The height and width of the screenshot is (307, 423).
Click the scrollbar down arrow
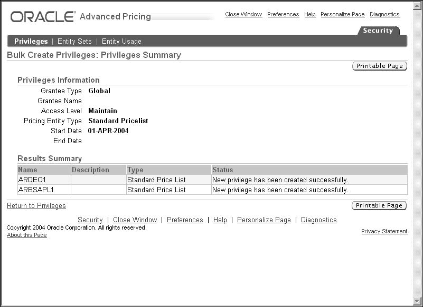[x=417, y=301]
